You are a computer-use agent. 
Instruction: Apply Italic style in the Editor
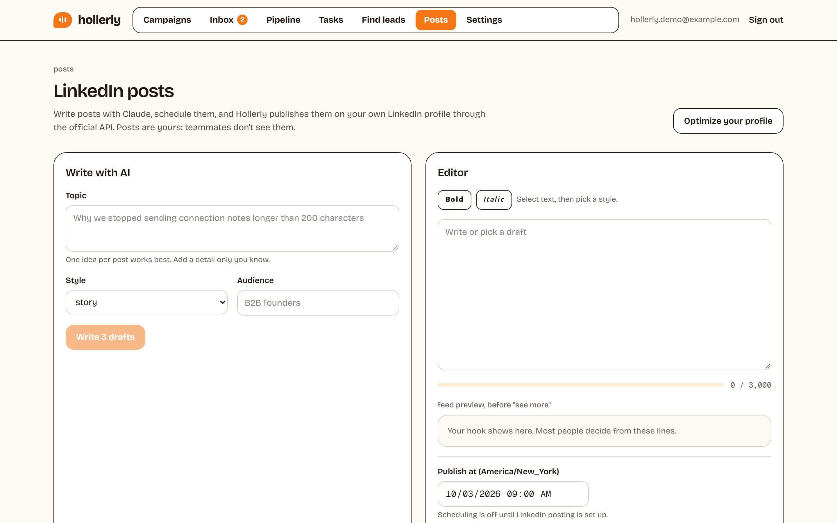493,200
